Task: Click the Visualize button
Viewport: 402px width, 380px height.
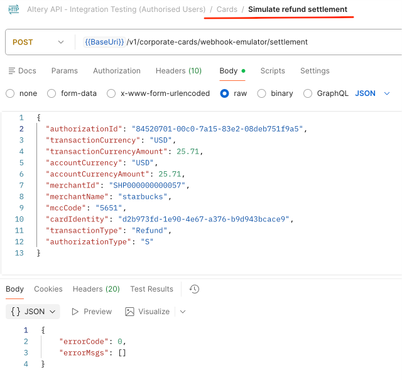Action: click(147, 312)
